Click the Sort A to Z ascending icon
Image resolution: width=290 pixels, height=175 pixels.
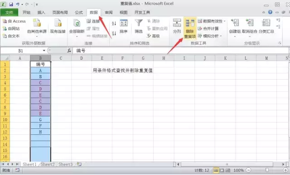114,23
